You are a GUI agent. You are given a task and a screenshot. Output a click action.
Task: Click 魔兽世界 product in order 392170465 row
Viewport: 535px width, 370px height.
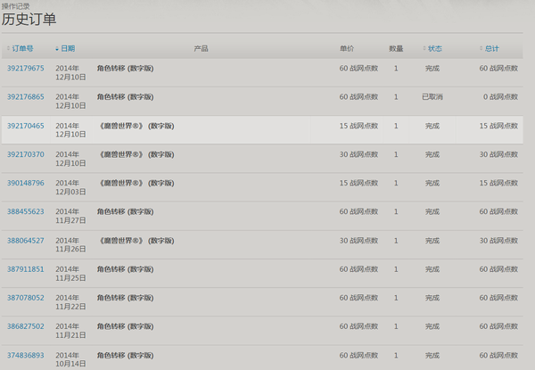pyautogui.click(x=136, y=126)
